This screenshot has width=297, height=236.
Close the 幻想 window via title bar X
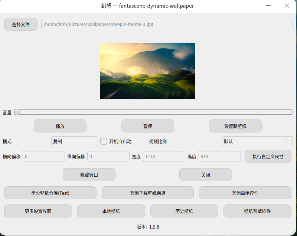click(287, 6)
